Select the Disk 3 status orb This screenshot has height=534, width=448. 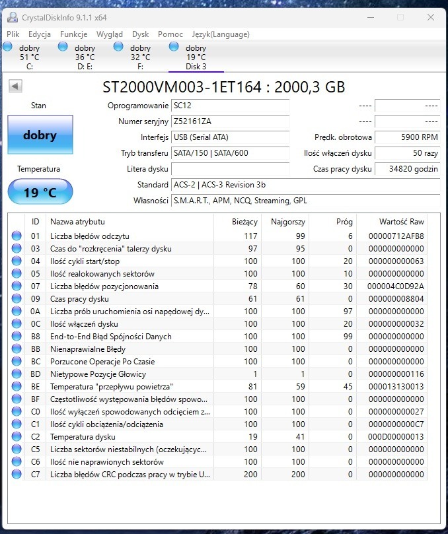click(174, 46)
